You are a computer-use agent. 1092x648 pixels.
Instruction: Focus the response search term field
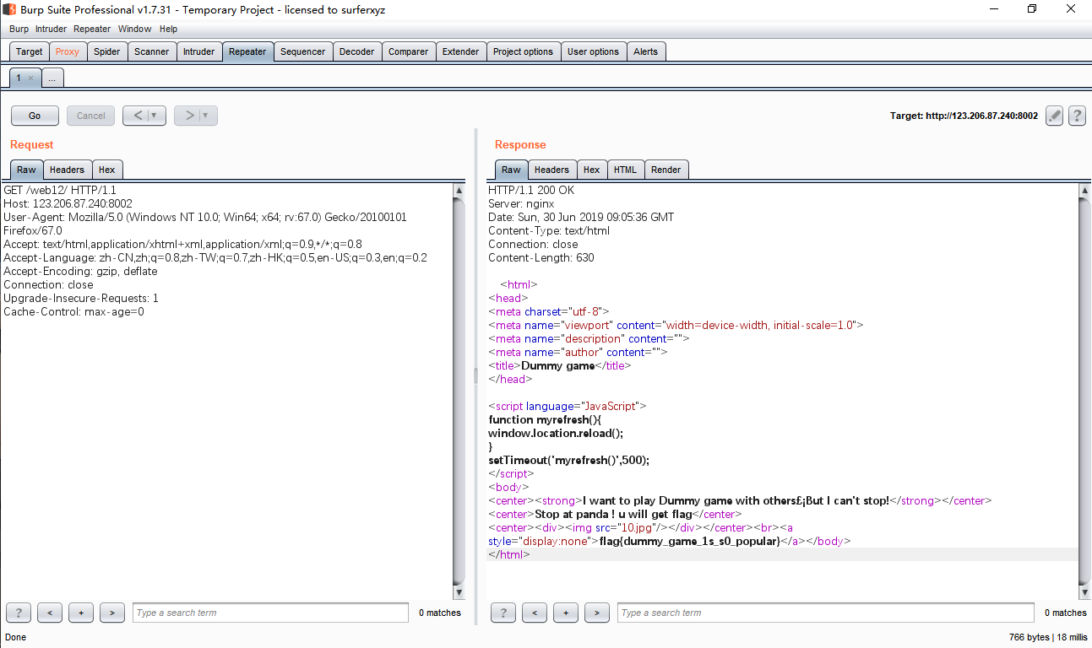(825, 613)
